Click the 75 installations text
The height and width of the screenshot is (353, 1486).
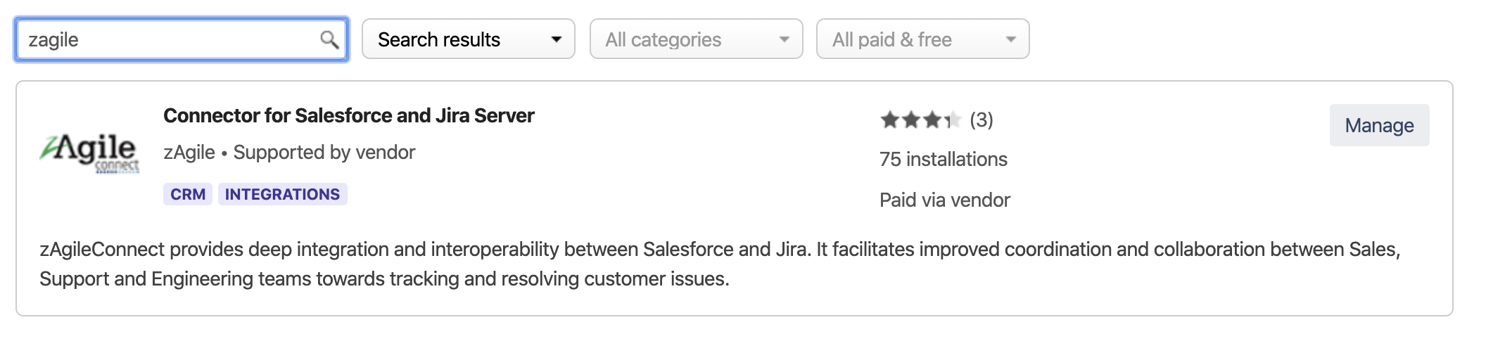tap(943, 160)
